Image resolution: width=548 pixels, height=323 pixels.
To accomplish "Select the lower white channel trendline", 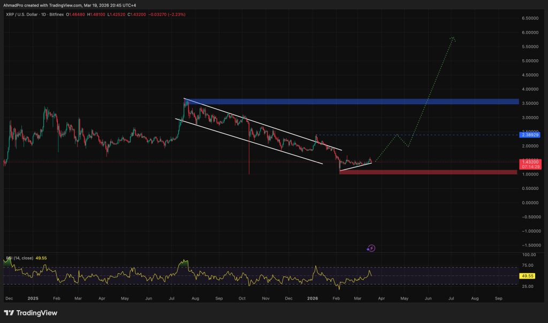I will 249,141.
